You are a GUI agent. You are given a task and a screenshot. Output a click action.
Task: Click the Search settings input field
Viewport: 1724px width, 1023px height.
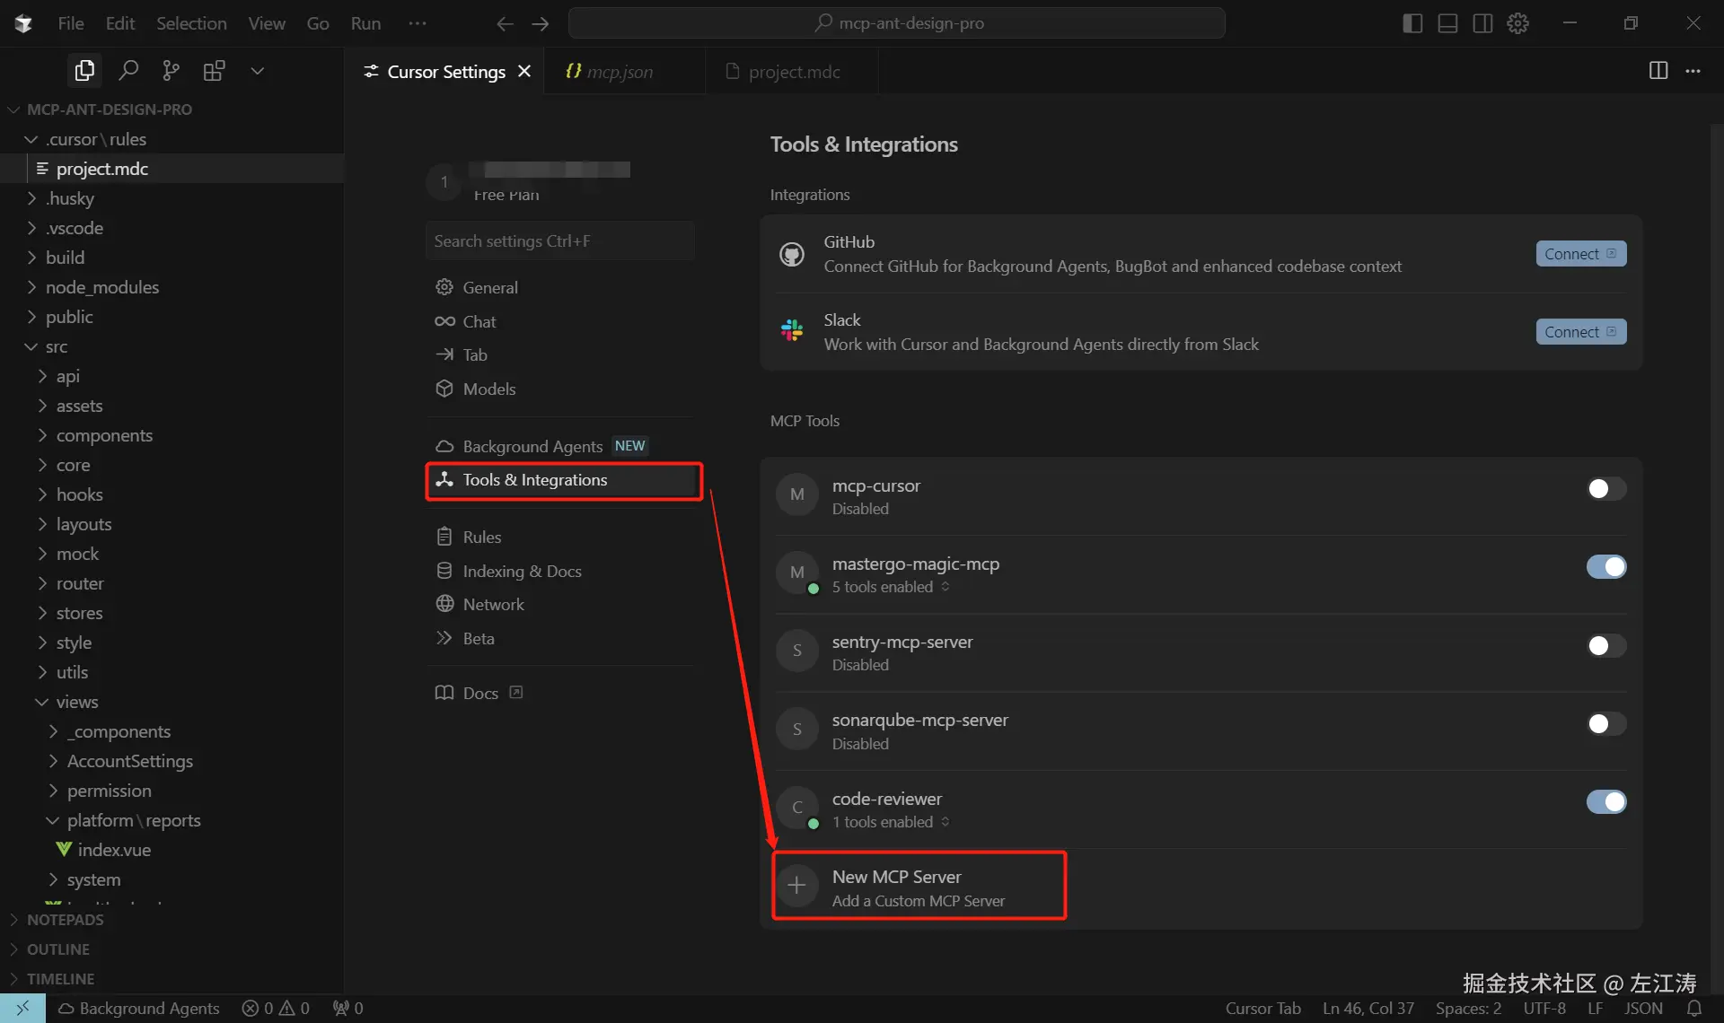pyautogui.click(x=559, y=241)
